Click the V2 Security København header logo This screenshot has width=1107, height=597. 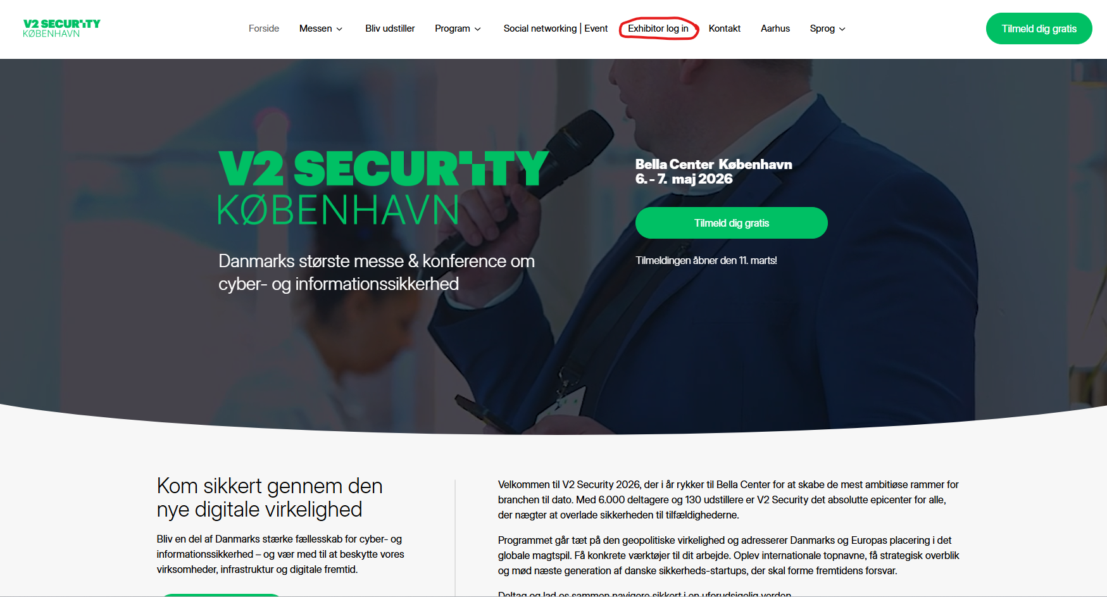tap(61, 28)
